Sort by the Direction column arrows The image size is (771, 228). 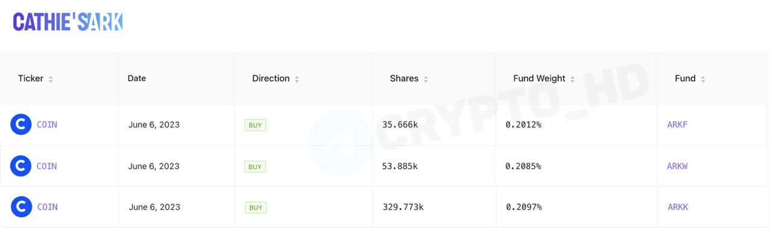click(297, 79)
